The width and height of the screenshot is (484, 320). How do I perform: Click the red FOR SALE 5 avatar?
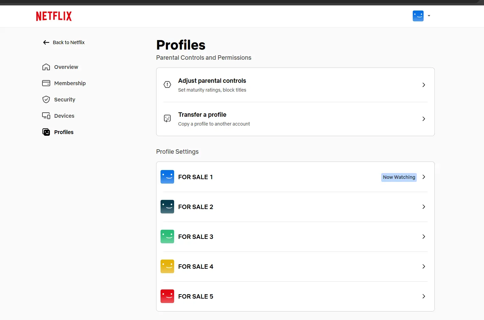[167, 296]
